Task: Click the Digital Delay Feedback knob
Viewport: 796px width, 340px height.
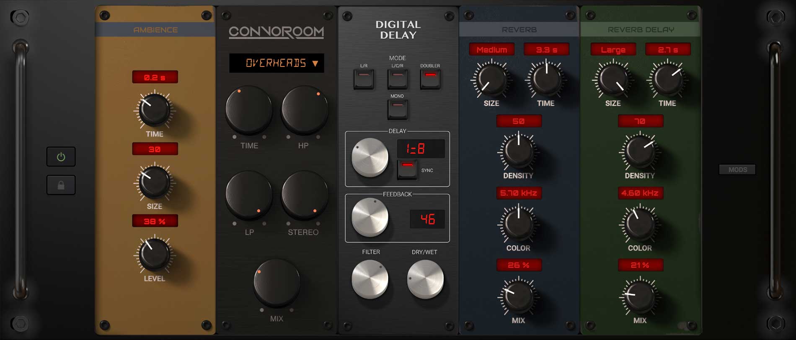Action: [x=370, y=217]
